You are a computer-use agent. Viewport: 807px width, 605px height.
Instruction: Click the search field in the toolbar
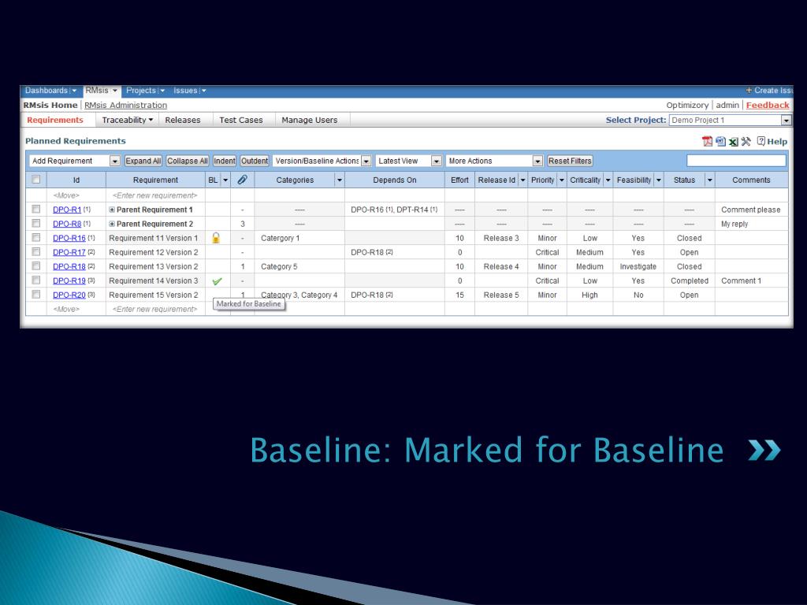click(736, 161)
